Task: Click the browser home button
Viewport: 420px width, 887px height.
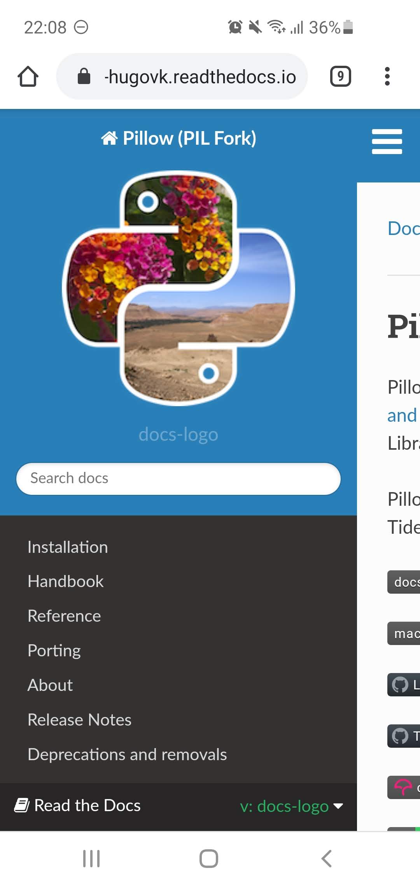Action: [x=28, y=76]
